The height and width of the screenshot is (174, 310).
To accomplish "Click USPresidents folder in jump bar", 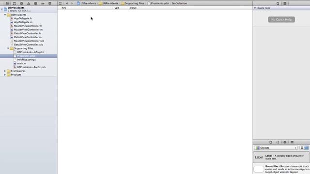I will coord(108,3).
